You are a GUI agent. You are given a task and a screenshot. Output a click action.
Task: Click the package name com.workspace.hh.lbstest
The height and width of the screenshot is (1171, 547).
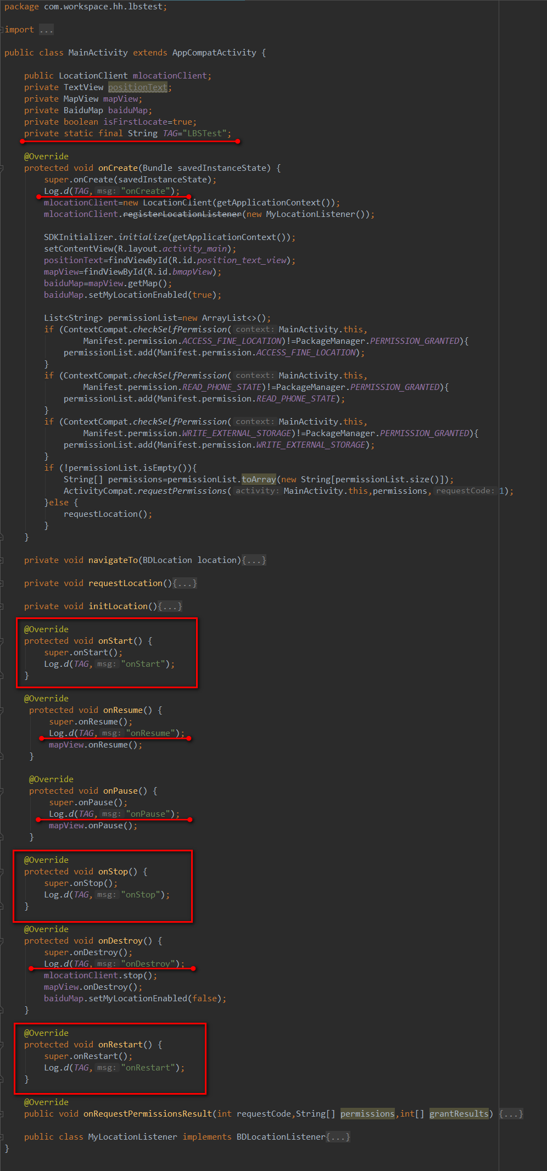click(103, 7)
